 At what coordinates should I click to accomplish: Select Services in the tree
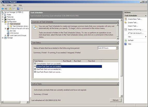pyautogui.click(x=13, y=31)
